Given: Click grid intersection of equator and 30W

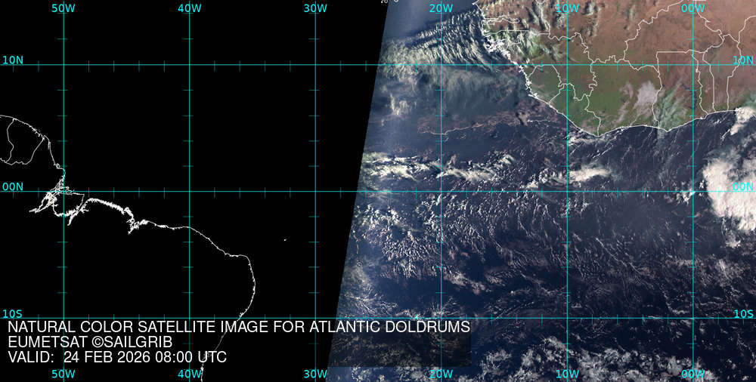Looking at the screenshot, I should click(315, 191).
